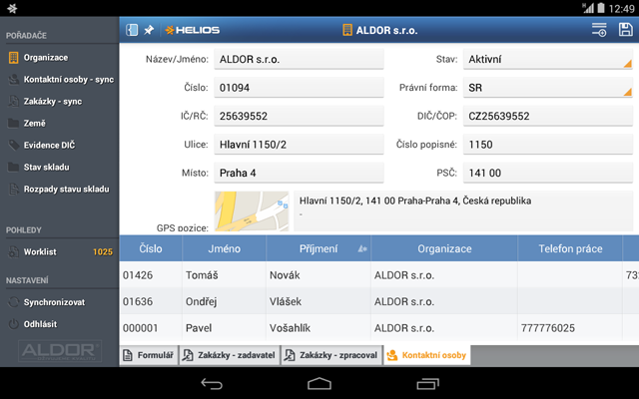Click the Worklist count 1025
The image size is (639, 399).
102,252
